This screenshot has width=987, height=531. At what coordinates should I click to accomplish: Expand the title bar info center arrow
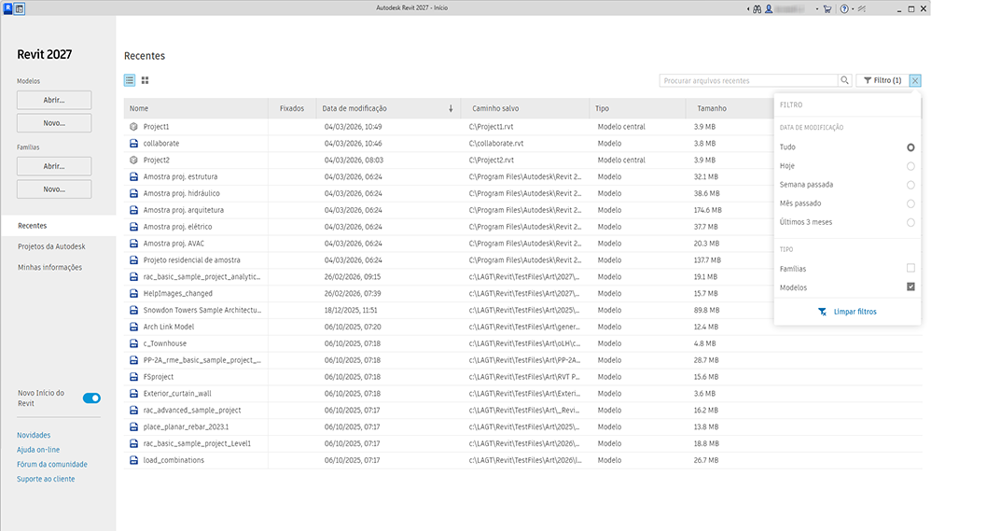[x=748, y=9]
